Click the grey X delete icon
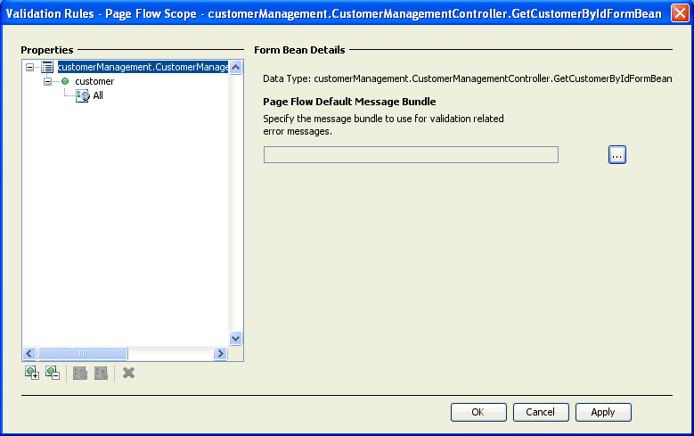The height and width of the screenshot is (436, 694). click(x=128, y=373)
